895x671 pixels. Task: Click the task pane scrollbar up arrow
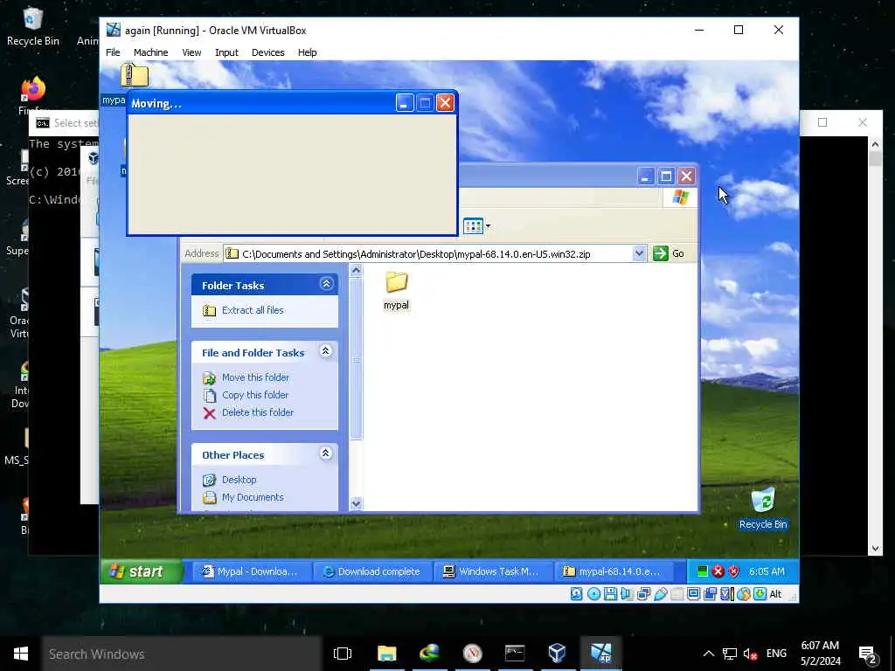coord(357,271)
